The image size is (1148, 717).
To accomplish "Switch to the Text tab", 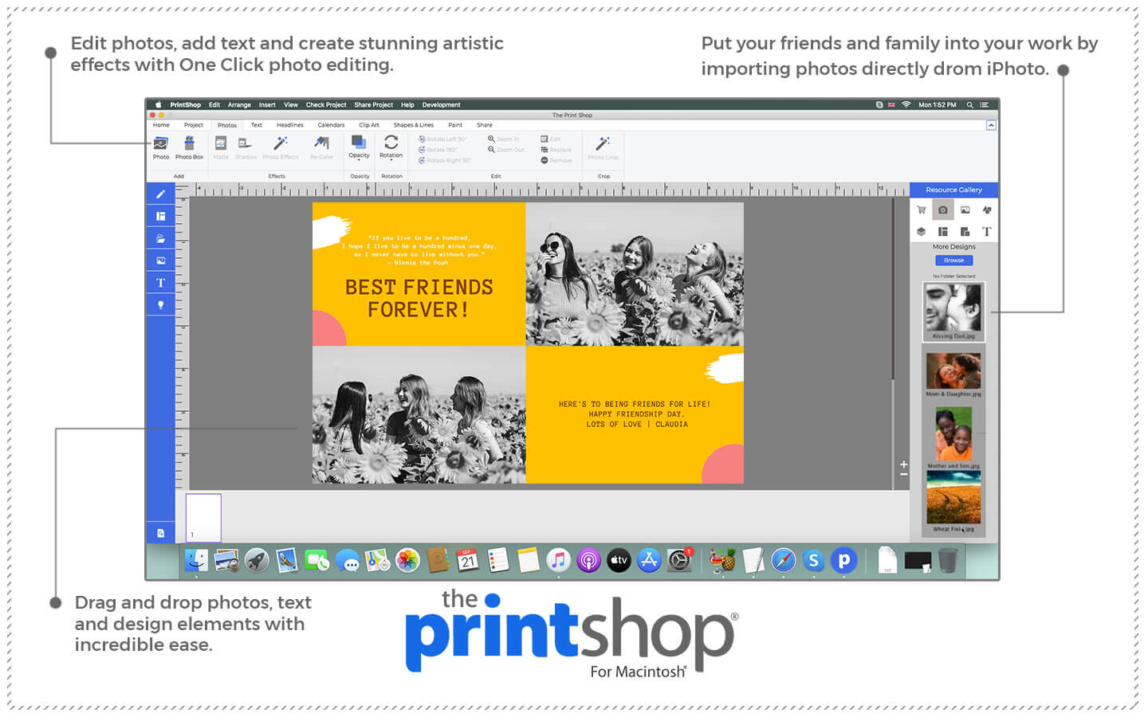I will 257,125.
